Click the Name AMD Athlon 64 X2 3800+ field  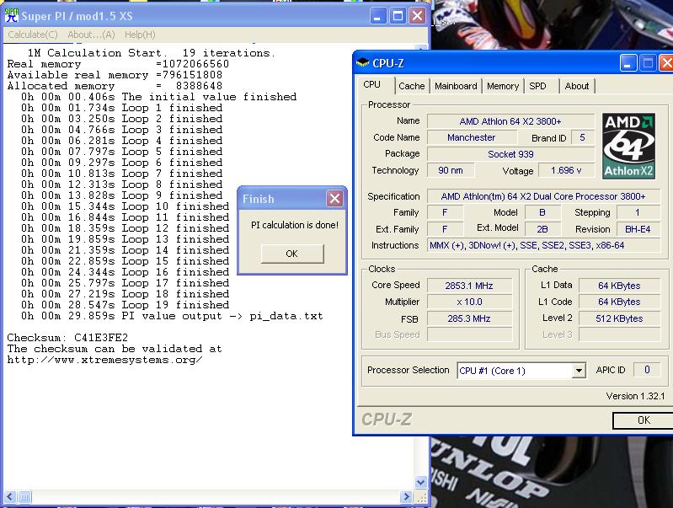coord(510,121)
